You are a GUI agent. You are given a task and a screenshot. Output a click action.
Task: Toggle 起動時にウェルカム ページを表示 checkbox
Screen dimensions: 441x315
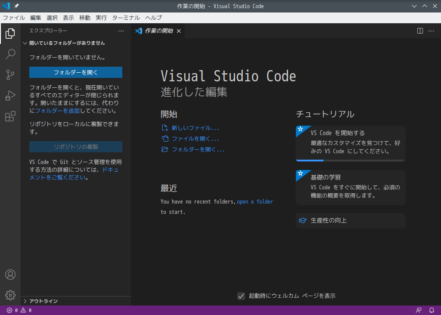[x=241, y=296]
